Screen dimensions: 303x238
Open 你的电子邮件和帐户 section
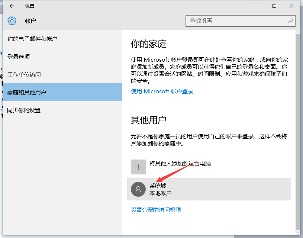click(62, 39)
